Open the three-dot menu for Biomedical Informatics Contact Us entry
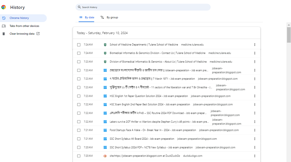Viewport: 291px width, 162px height. pyautogui.click(x=255, y=53)
